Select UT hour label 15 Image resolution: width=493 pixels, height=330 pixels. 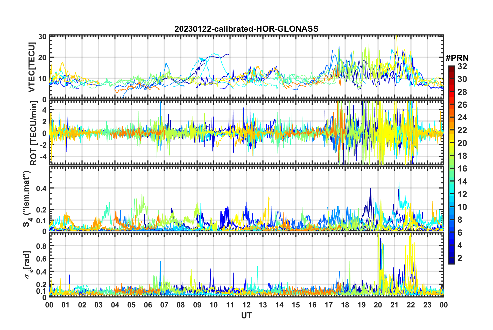pos(296,305)
